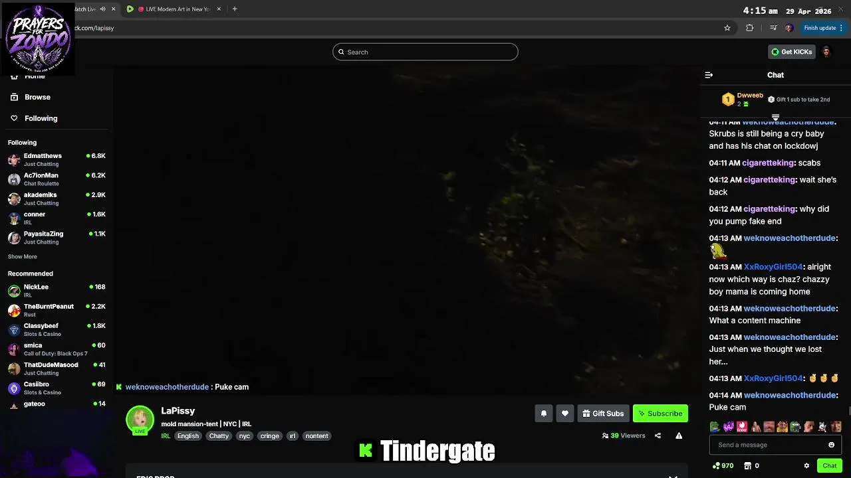Image resolution: width=851 pixels, height=478 pixels.
Task: Click the Tinder emote in emote row
Action: [742, 427]
